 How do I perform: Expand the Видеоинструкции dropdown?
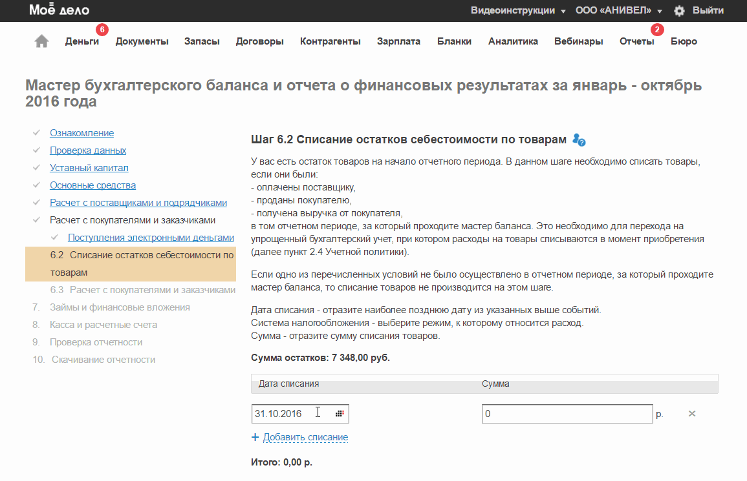518,11
